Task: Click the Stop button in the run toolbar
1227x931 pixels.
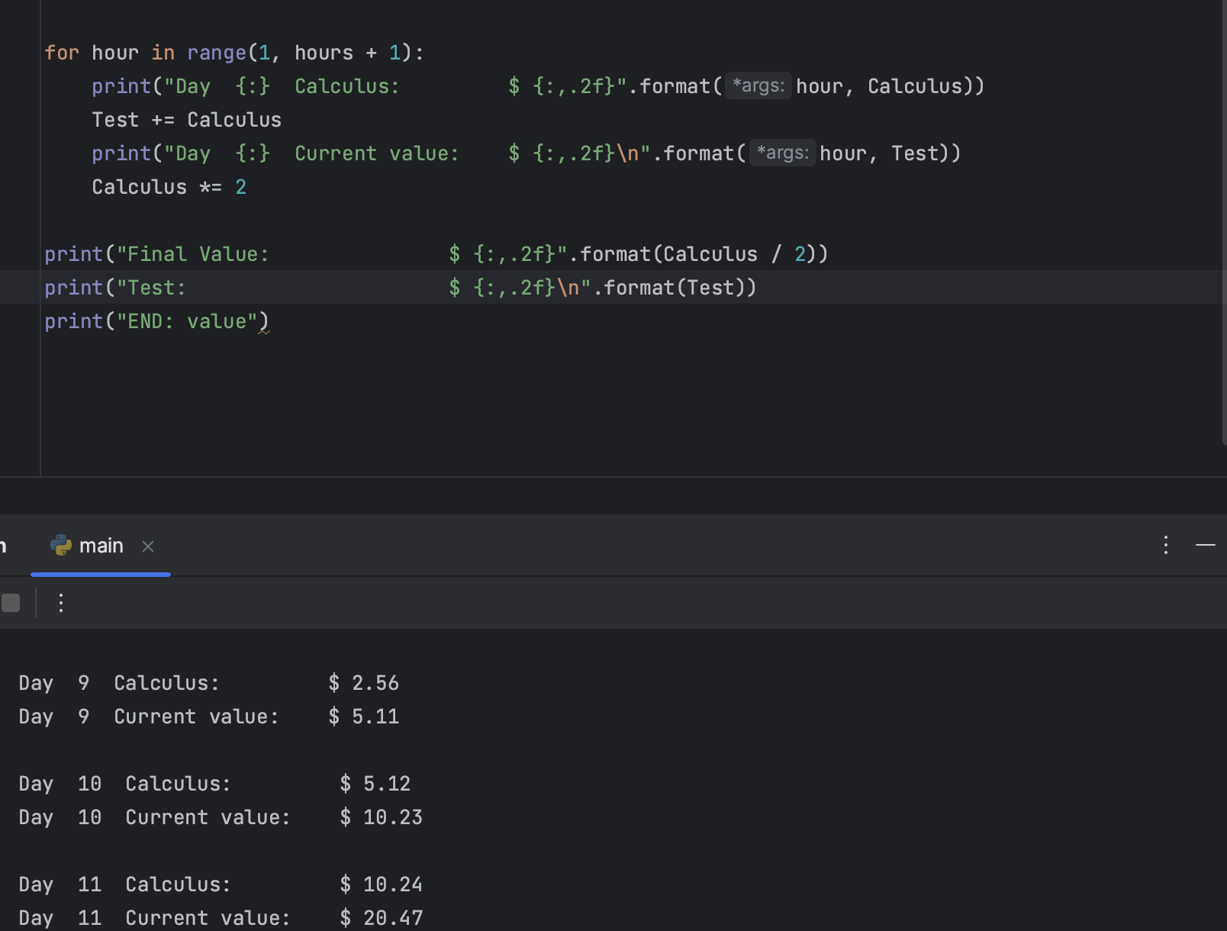Action: [x=11, y=602]
